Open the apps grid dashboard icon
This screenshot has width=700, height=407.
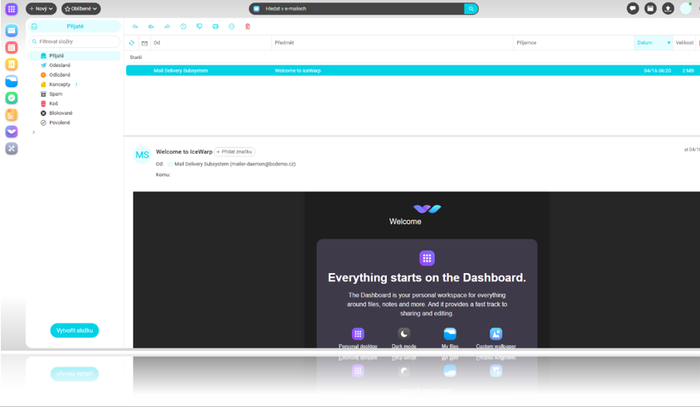12,9
